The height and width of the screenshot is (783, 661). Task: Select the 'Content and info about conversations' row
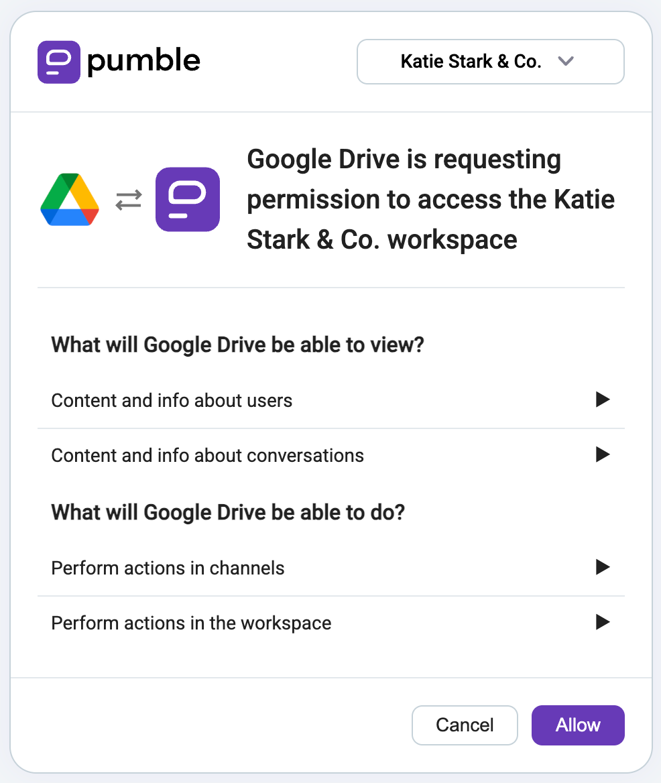[x=207, y=455]
